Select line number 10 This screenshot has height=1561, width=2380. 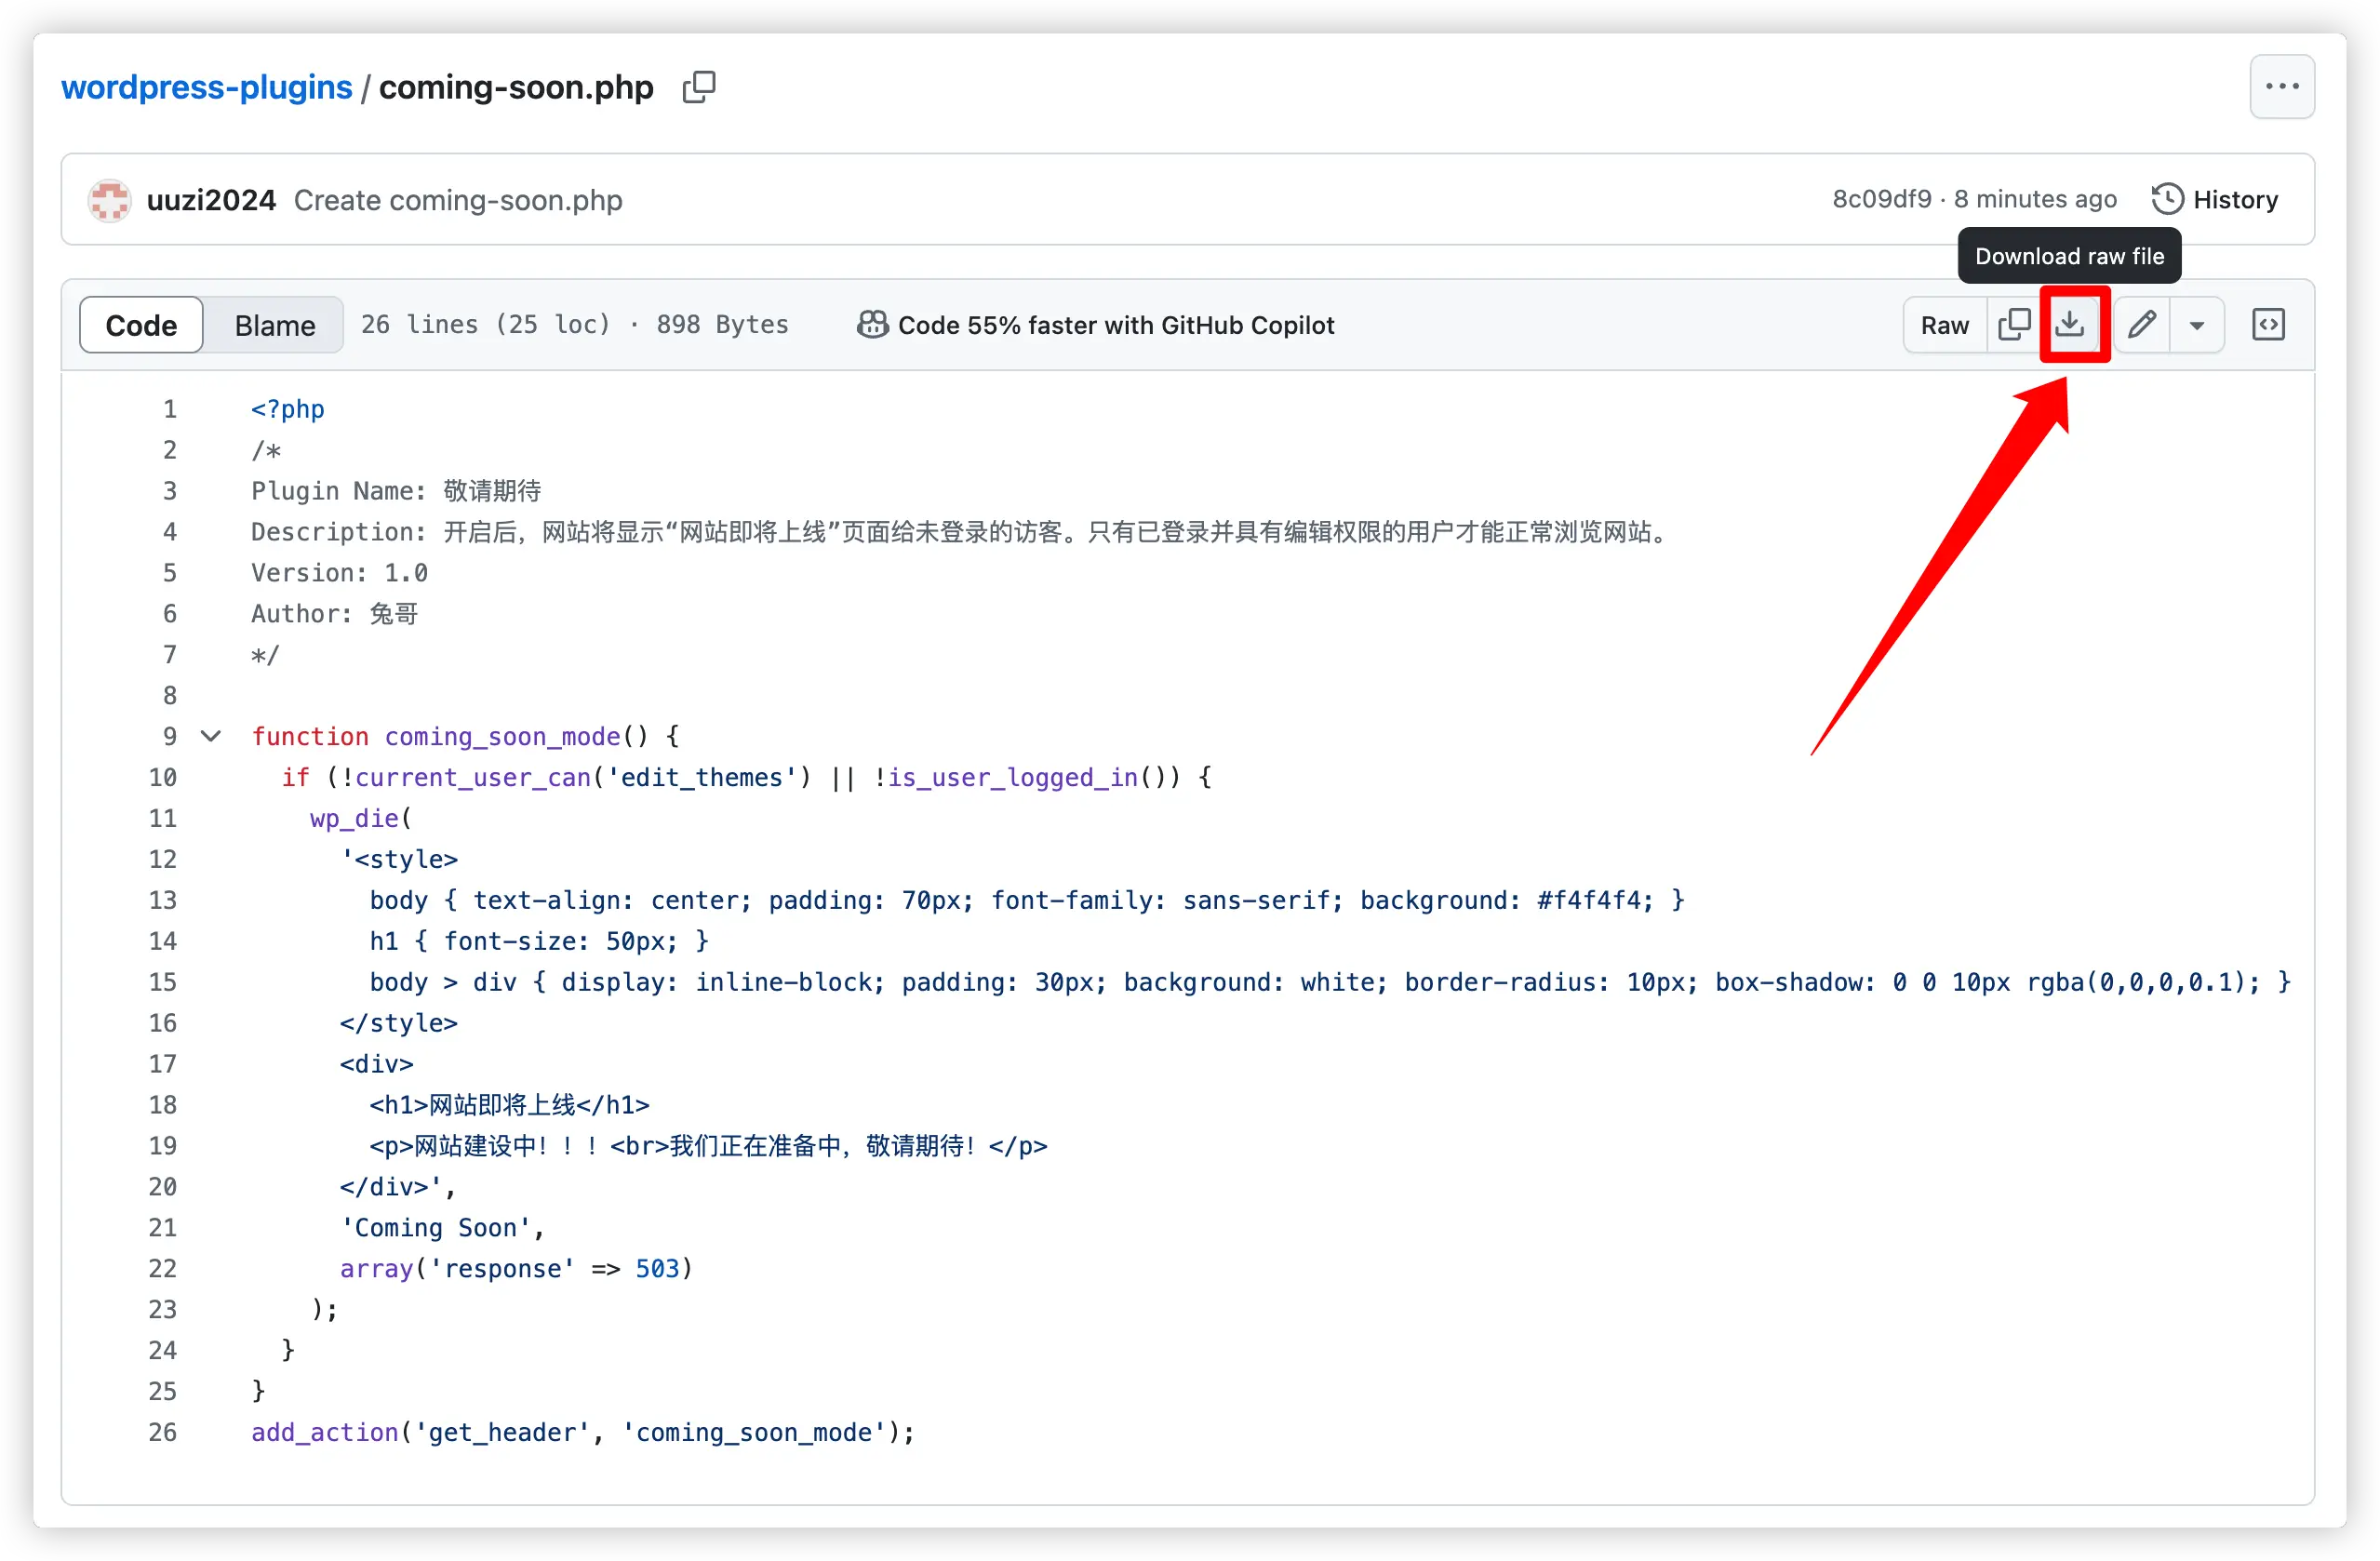(x=162, y=777)
